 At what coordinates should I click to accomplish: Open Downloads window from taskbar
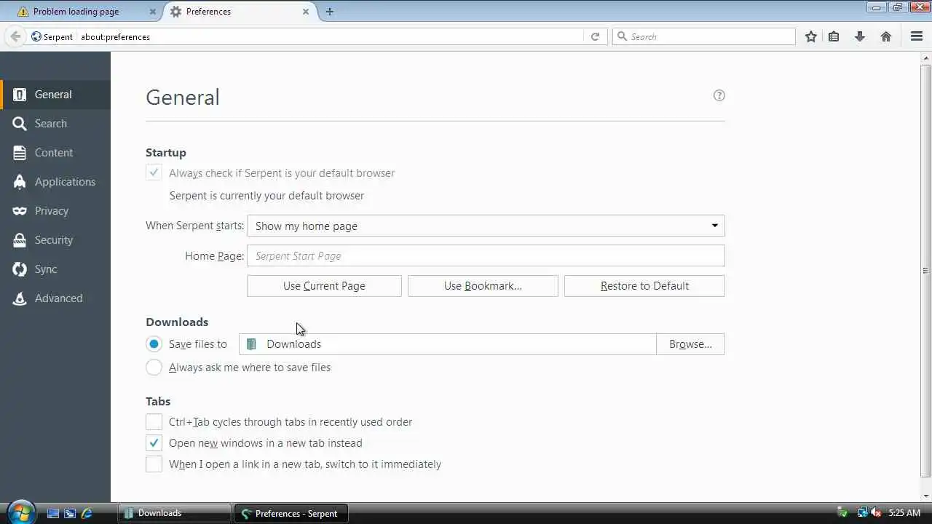click(x=175, y=513)
